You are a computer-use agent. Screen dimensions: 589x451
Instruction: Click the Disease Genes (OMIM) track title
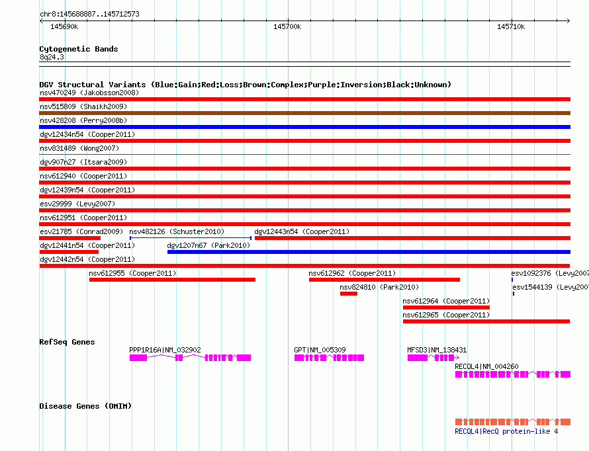(85, 406)
